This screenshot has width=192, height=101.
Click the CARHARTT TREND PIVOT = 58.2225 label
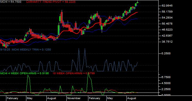51,2
